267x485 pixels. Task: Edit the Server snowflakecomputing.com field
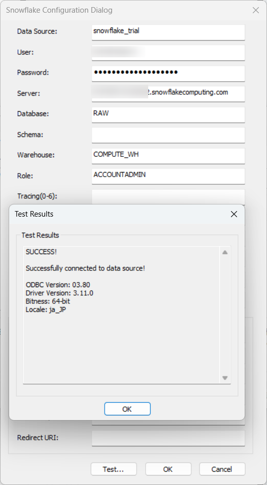pos(169,94)
